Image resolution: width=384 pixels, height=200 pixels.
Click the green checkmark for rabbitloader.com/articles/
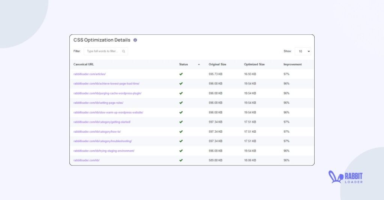click(x=181, y=74)
